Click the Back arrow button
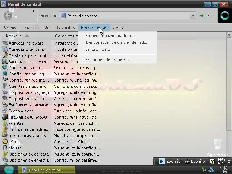Screen dimensions: 232x174 [8, 16]
